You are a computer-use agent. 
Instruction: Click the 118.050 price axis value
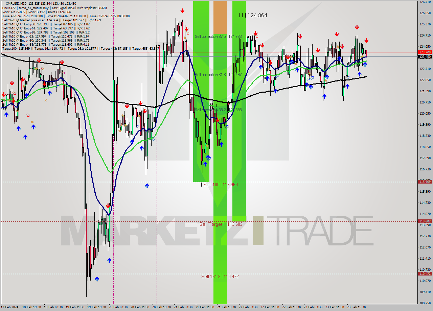pyautogui.click(x=425, y=147)
